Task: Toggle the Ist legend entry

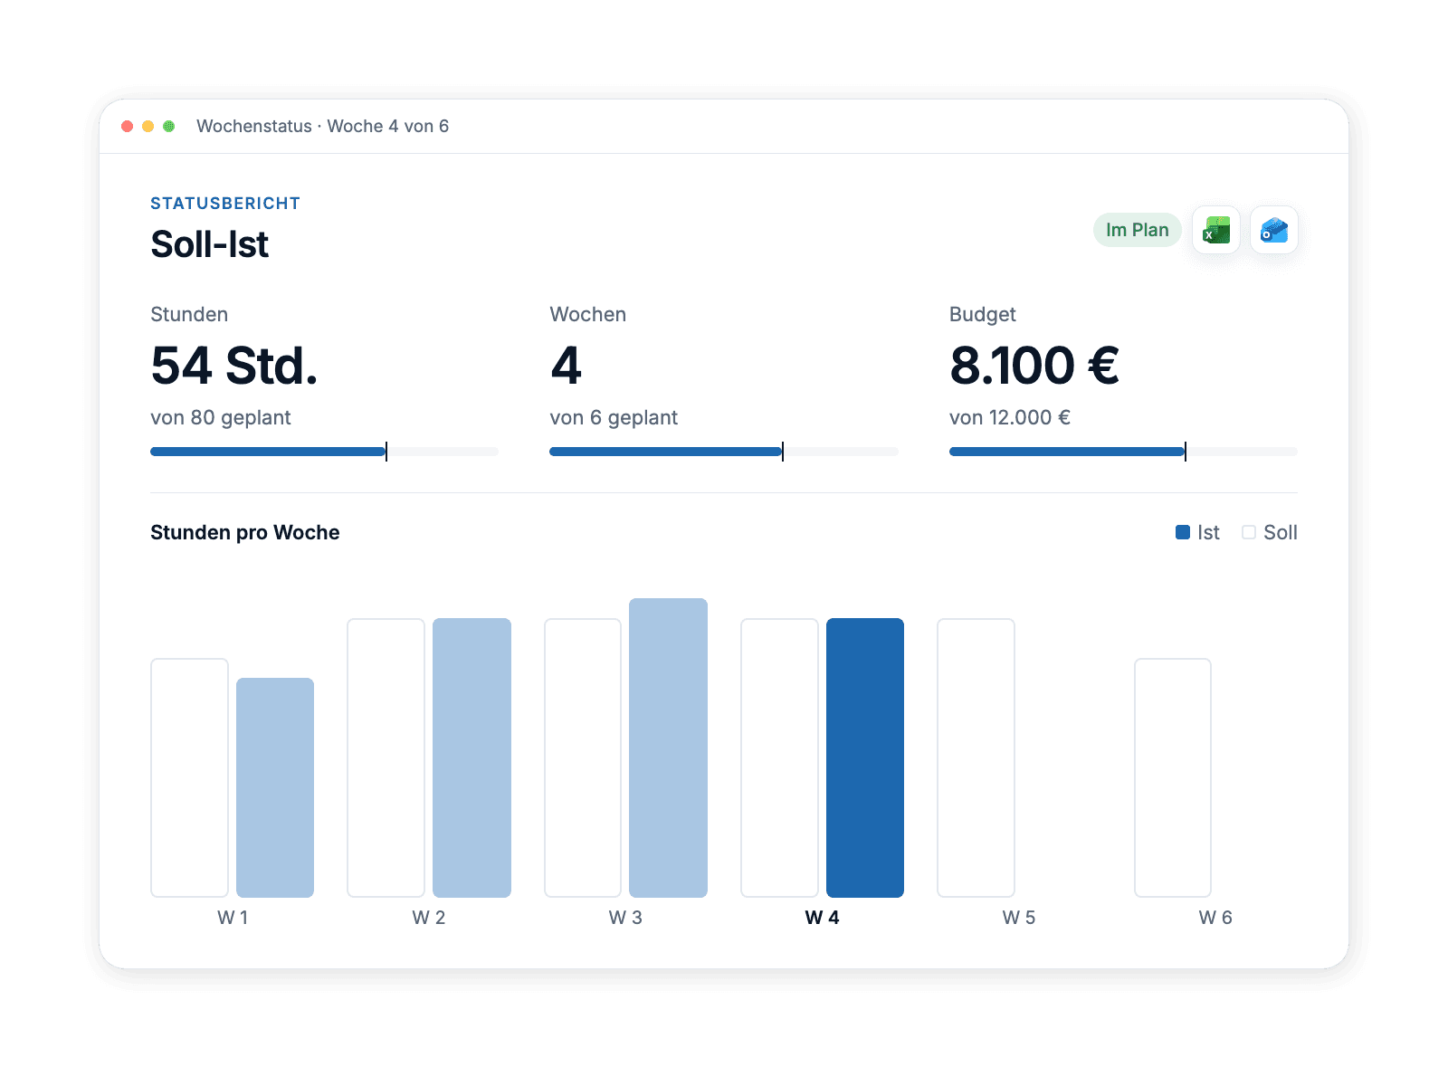Action: tap(1197, 532)
